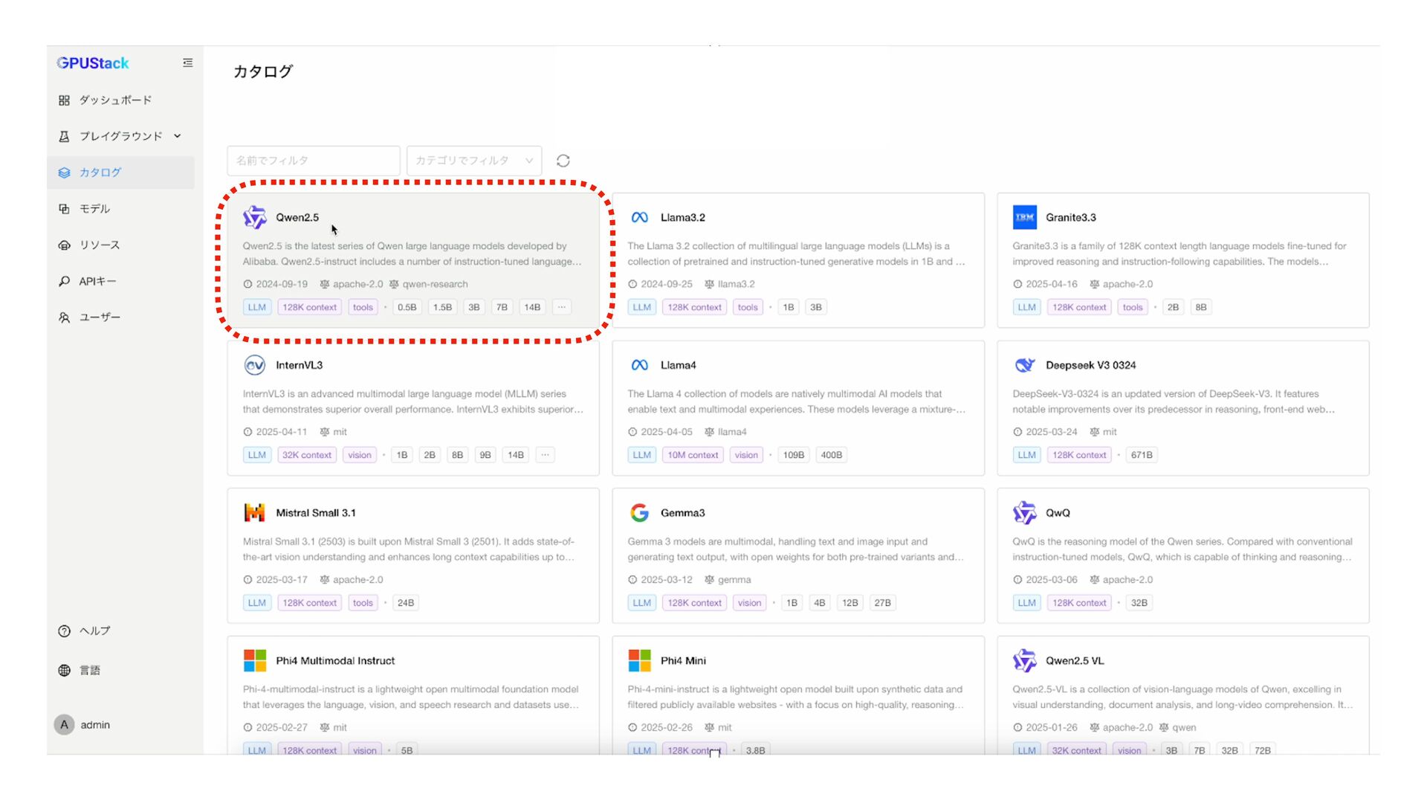The image size is (1427, 803).
Task: Click the Llama3.2 Meta logo
Action: (640, 218)
